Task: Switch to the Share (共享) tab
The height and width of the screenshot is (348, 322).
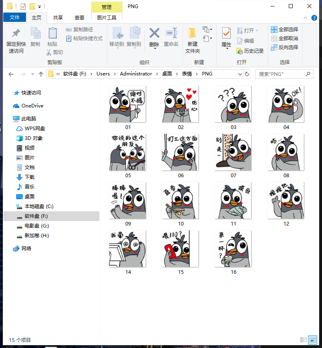Action: click(x=58, y=18)
